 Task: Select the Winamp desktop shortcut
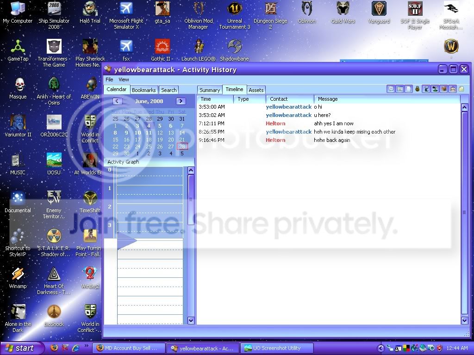18,278
